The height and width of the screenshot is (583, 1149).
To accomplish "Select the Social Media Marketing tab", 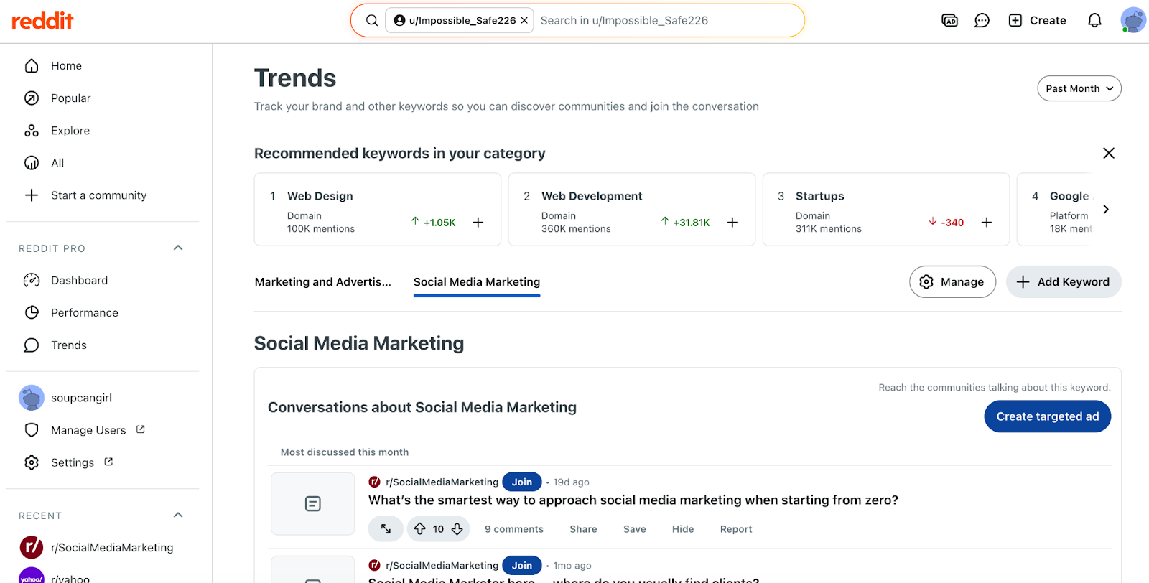I will coord(477,282).
